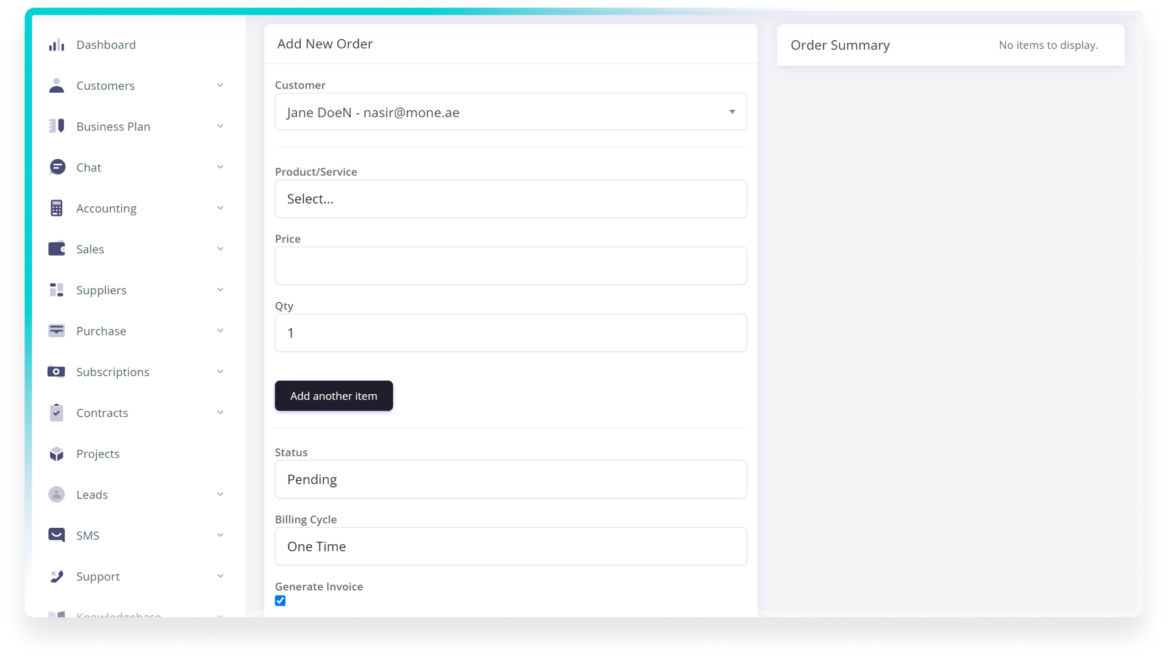Open the Status dropdown showing Pending
Image resolution: width=1168 pixels, height=659 pixels.
(x=511, y=480)
